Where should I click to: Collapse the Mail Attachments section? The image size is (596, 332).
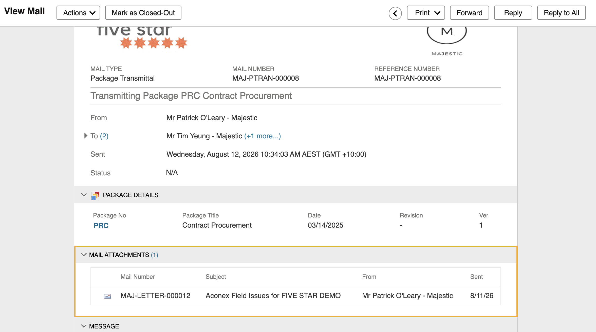84,255
